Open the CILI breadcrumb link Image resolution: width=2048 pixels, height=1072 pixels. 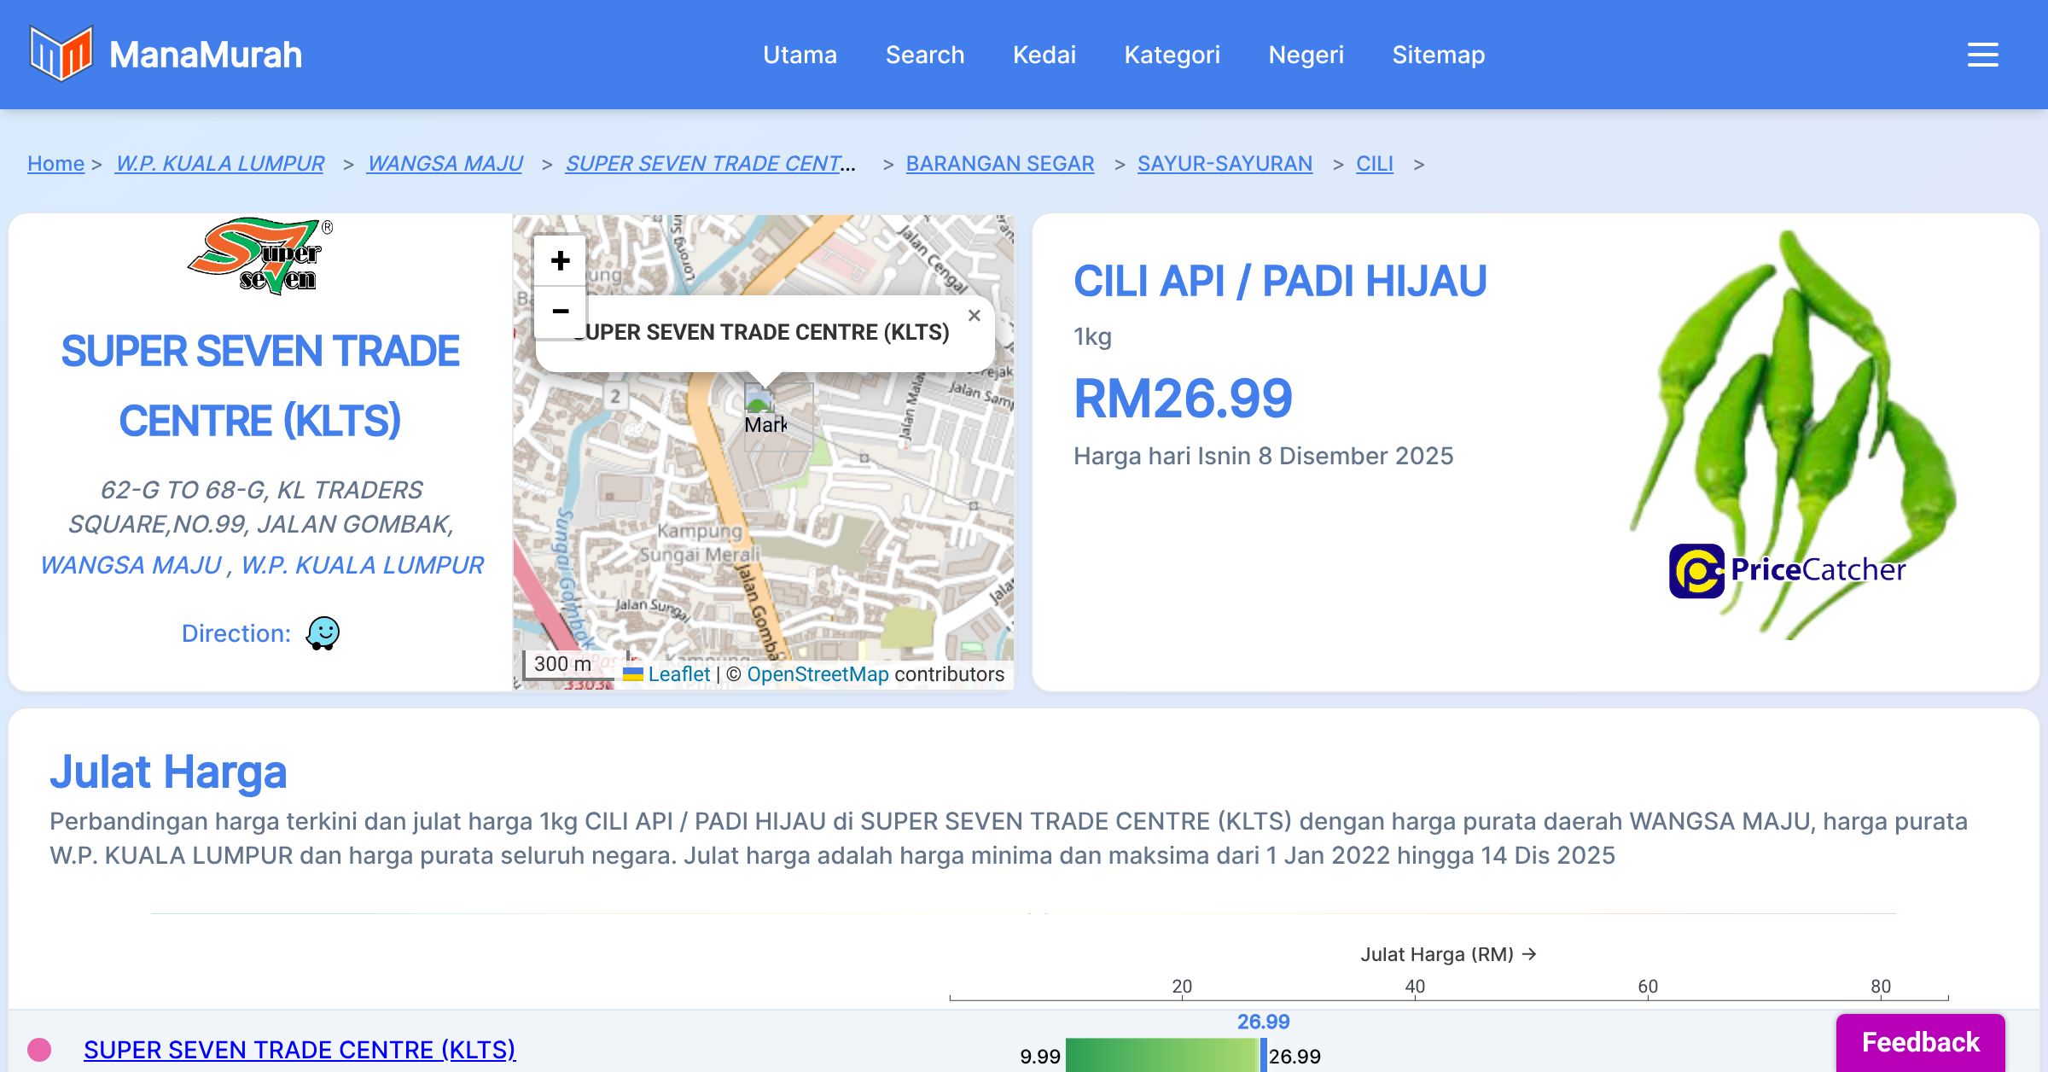(x=1374, y=163)
